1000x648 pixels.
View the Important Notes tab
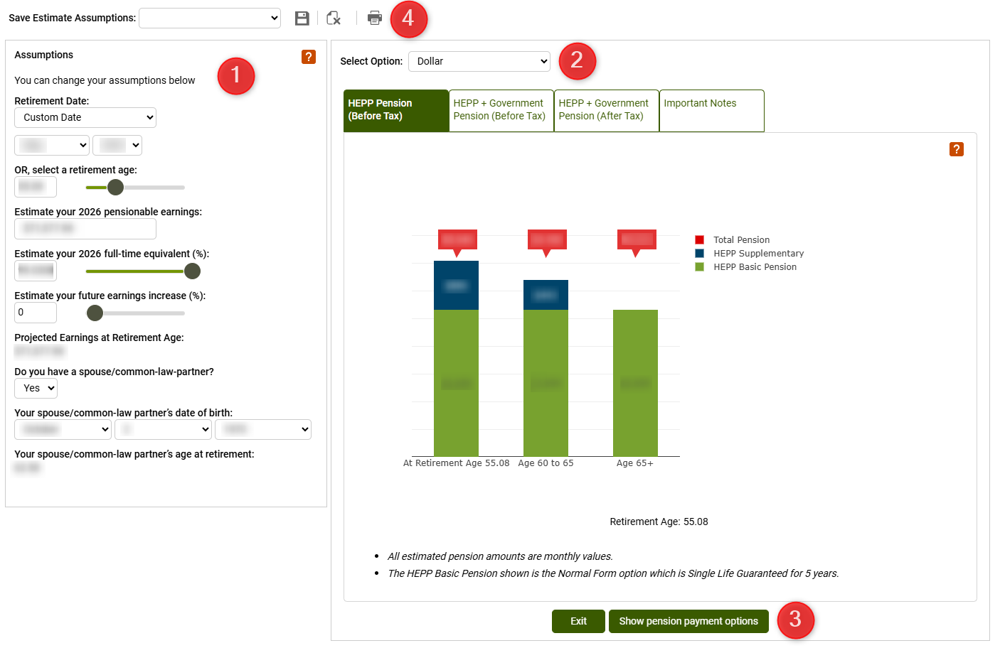712,110
